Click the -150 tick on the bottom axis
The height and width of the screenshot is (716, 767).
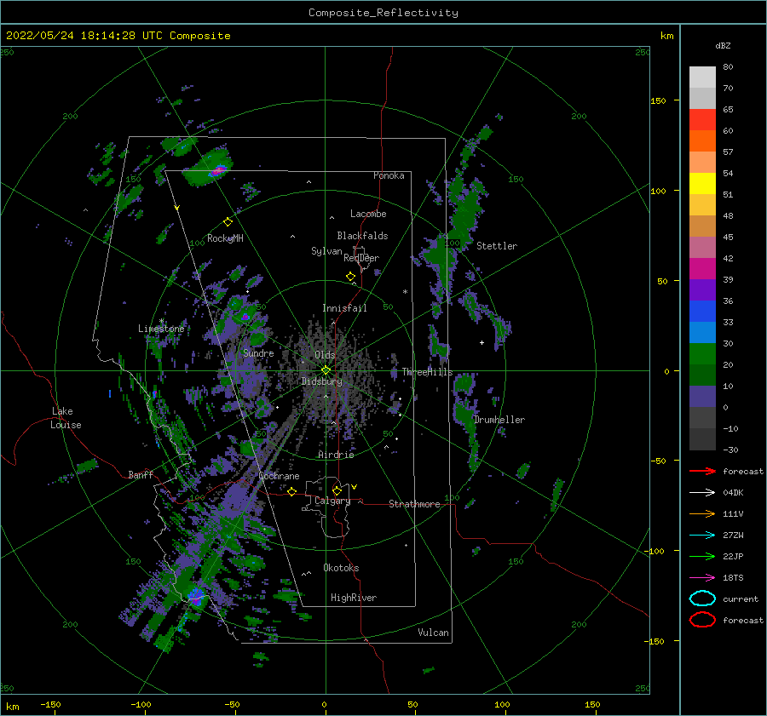click(x=50, y=705)
